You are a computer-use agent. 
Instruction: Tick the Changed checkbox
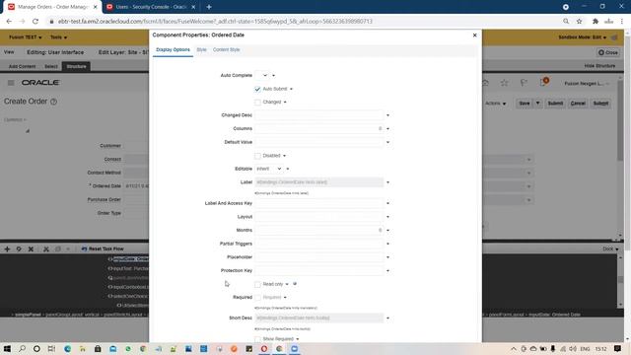(x=257, y=103)
